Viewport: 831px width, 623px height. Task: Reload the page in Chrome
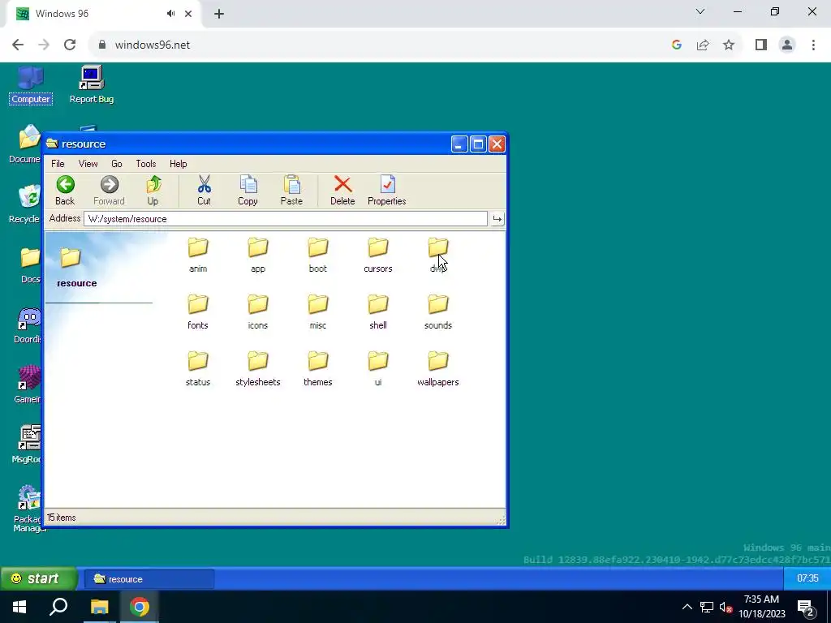click(x=70, y=45)
